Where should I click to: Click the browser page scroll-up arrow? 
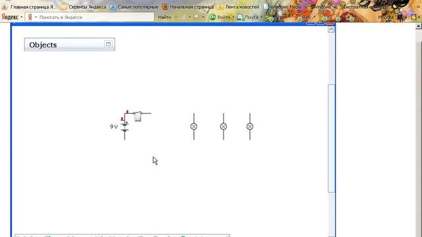[x=419, y=26]
